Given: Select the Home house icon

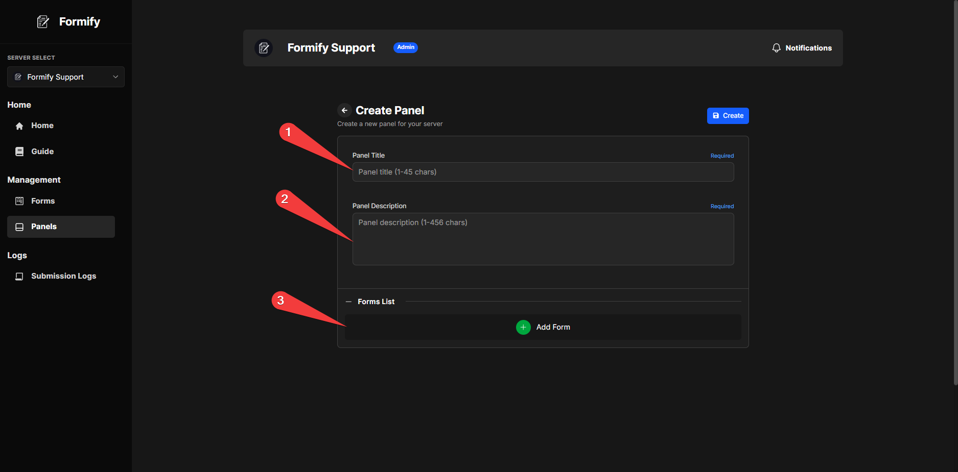Looking at the screenshot, I should [x=19, y=125].
